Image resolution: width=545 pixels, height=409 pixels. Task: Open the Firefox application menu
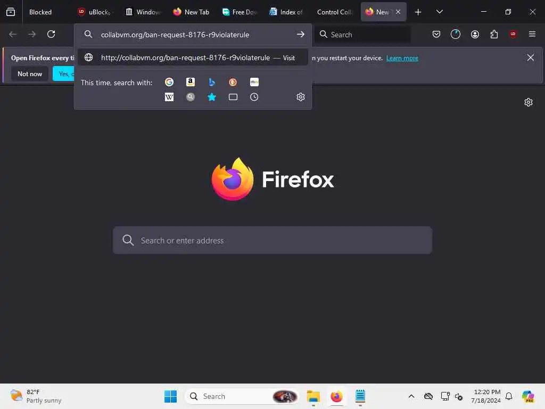pos(532,34)
